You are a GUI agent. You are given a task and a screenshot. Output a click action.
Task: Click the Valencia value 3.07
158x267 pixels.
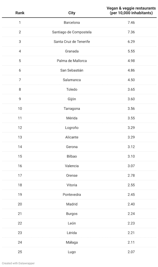click(131, 166)
